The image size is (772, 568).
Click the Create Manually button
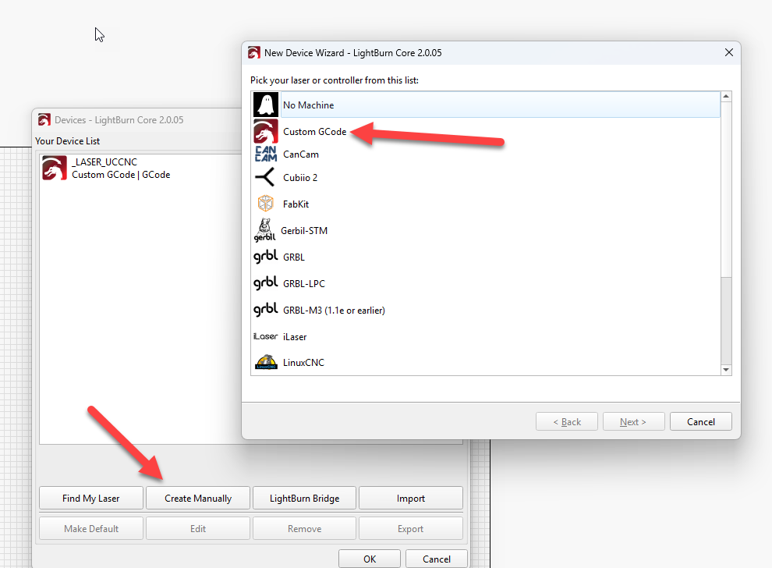pos(198,498)
